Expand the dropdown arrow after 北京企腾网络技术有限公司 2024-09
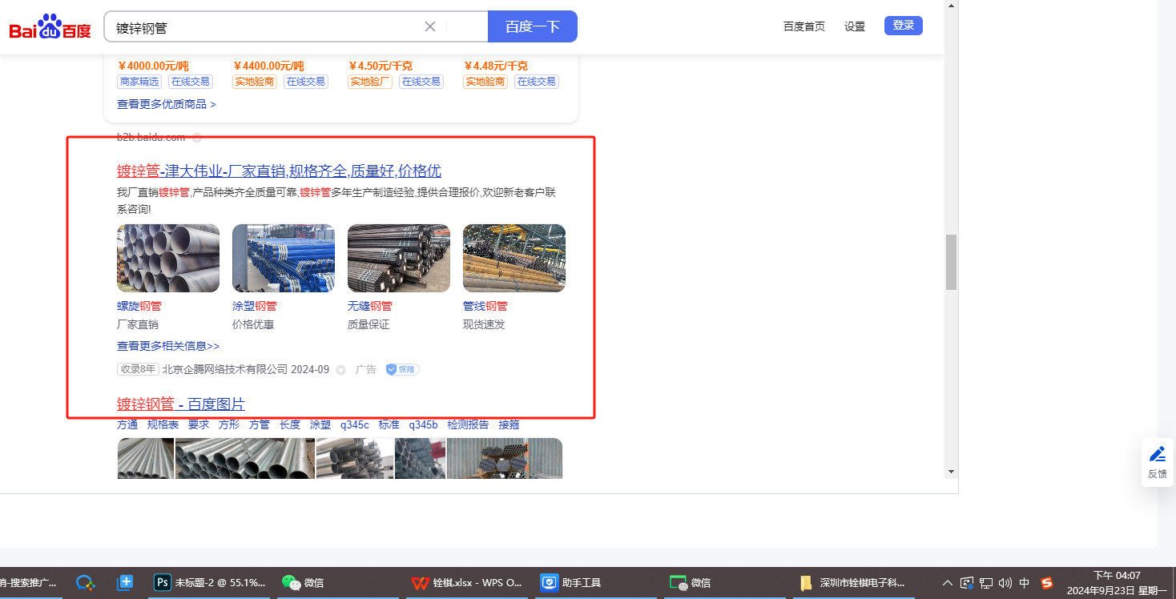 click(340, 370)
